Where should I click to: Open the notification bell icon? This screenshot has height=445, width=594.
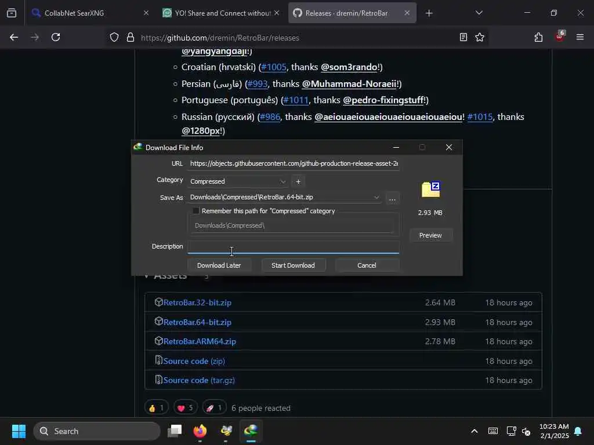pos(578,431)
